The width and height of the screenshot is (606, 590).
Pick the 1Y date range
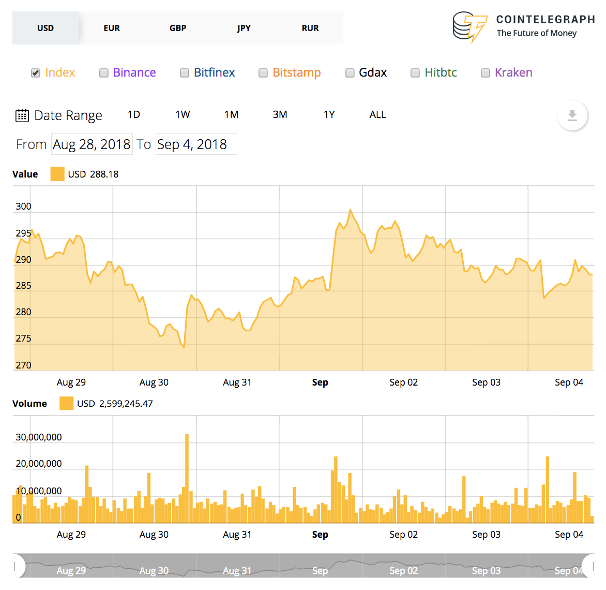pyautogui.click(x=329, y=114)
